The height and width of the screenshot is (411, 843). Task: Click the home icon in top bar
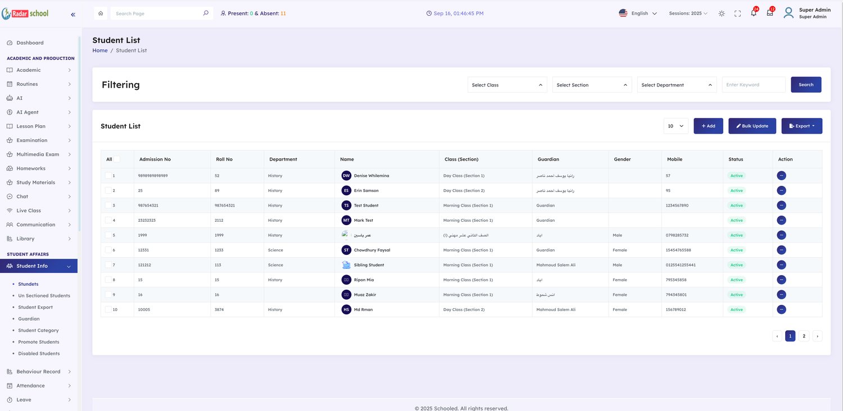[x=100, y=13]
